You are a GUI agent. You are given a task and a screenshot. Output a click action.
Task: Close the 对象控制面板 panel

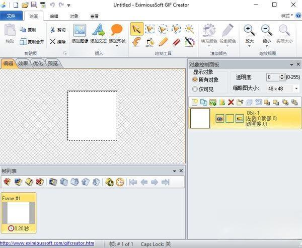click(298, 64)
